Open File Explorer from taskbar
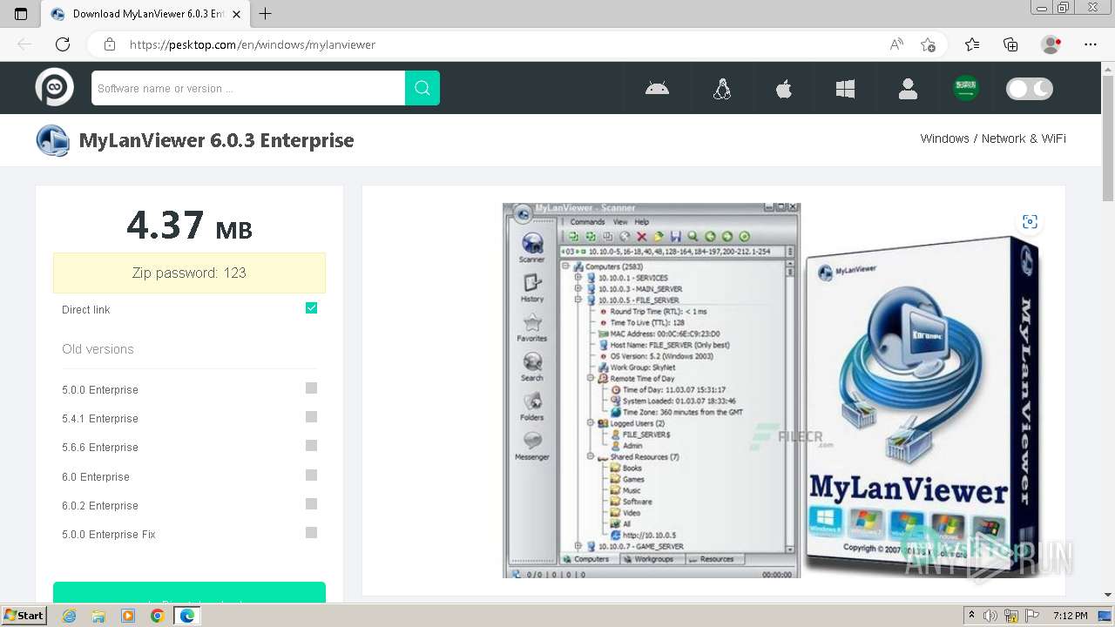Screen dimensions: 1115x627 tap(98, 616)
